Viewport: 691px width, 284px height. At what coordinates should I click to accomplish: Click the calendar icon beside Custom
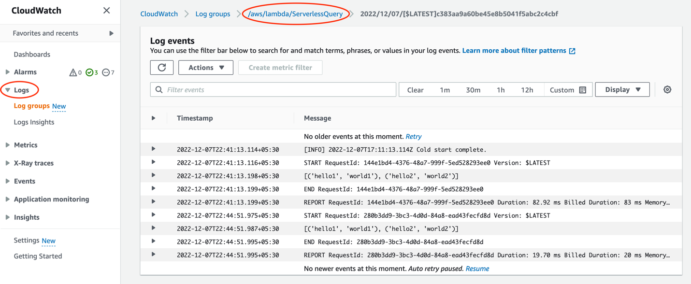pyautogui.click(x=583, y=90)
